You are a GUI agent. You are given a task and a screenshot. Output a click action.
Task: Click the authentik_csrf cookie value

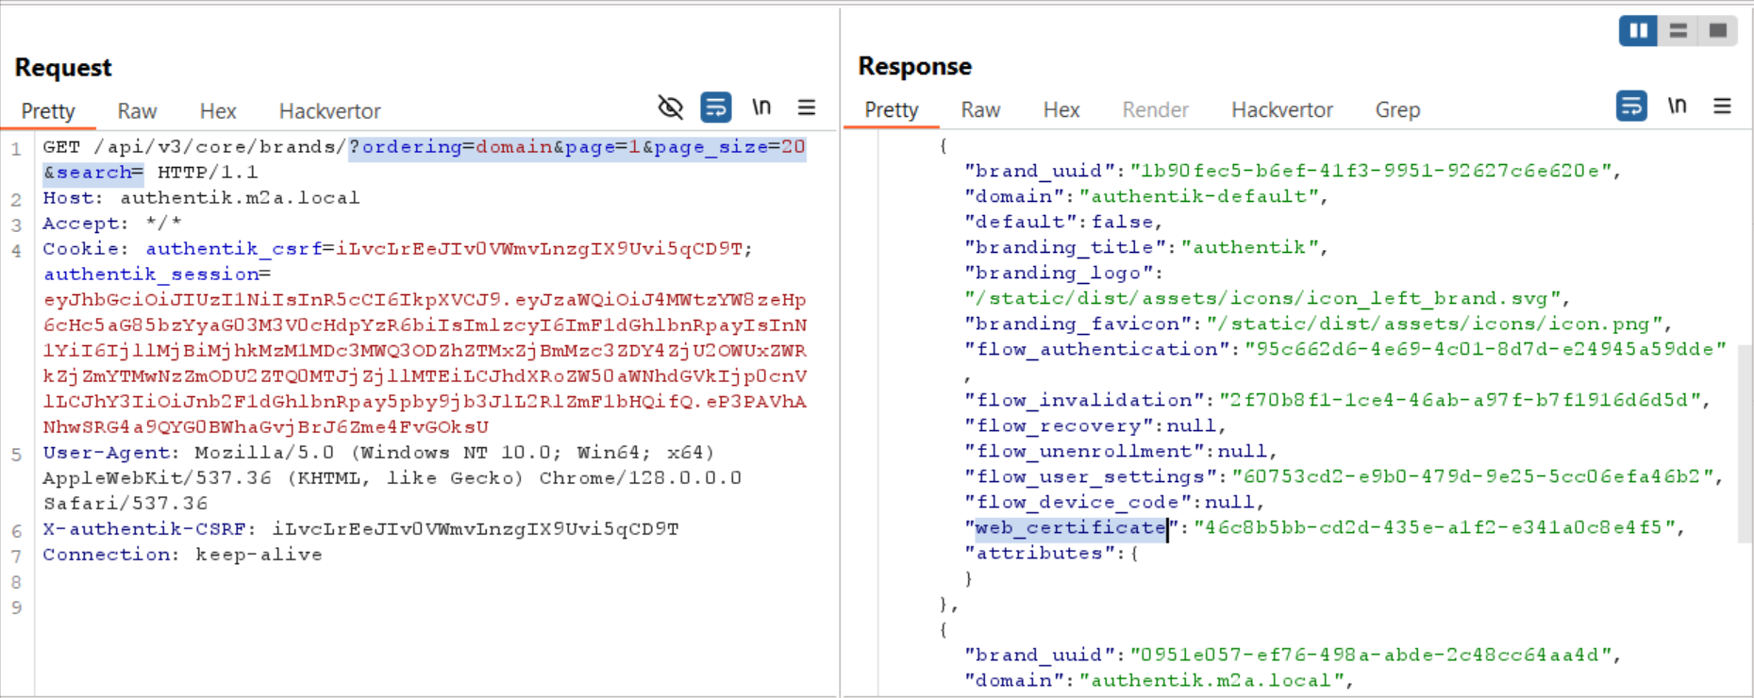coord(540,249)
